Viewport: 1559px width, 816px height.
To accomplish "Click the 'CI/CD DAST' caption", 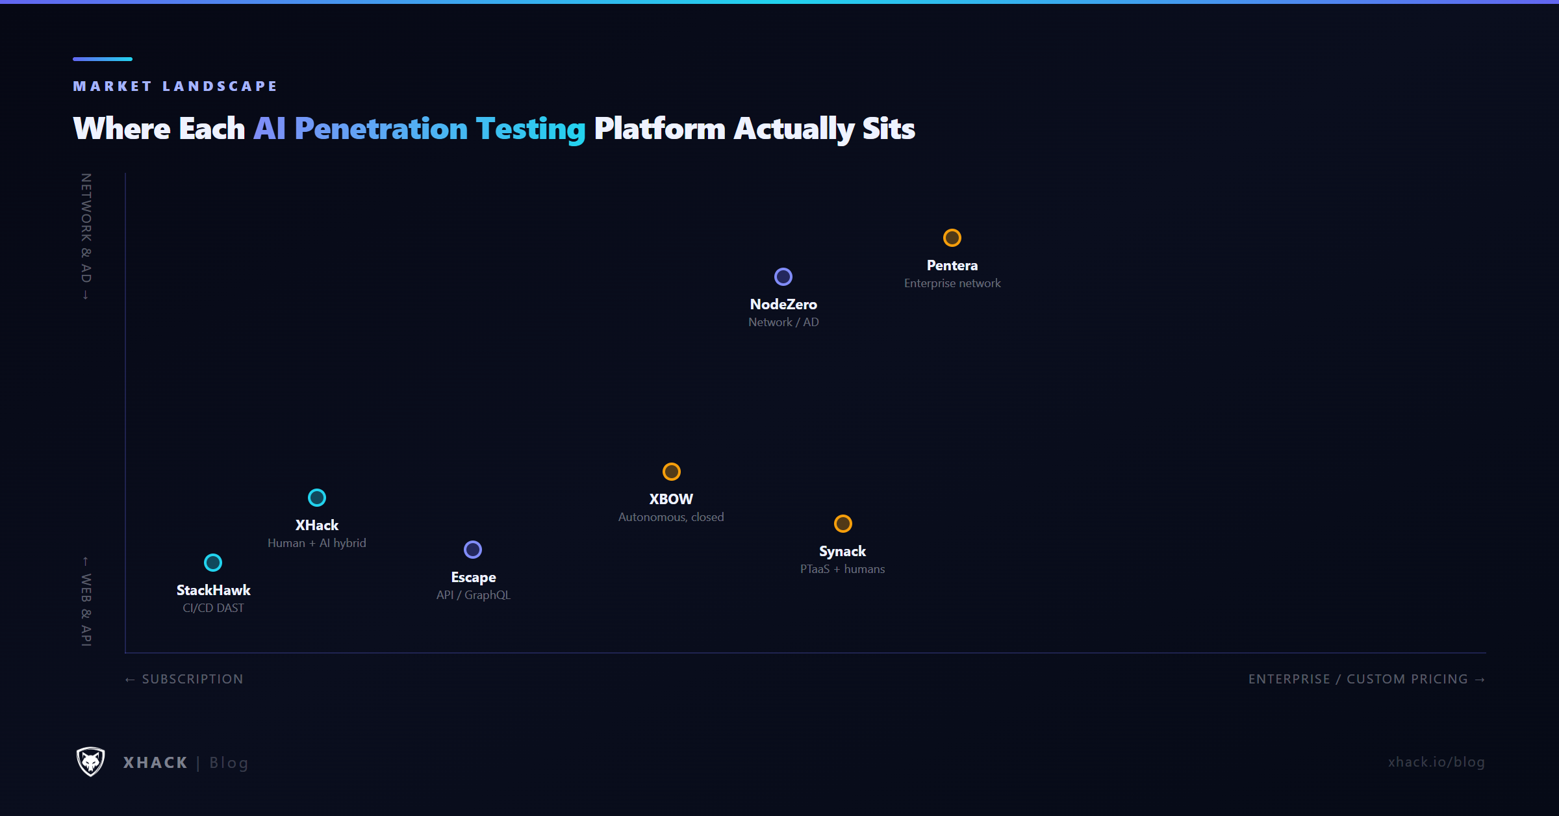I will tap(213, 608).
